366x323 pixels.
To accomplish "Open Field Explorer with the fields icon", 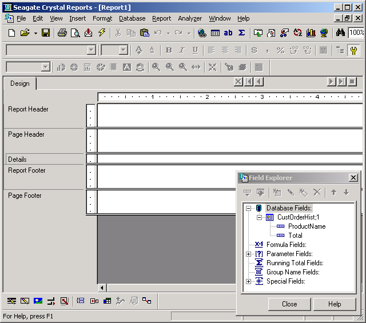I will (x=215, y=33).
